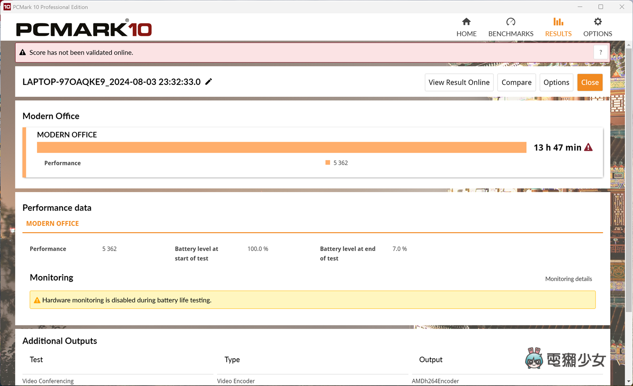This screenshot has width=633, height=386.
Task: Select the MODERN OFFICE performance data tab
Action: point(53,223)
